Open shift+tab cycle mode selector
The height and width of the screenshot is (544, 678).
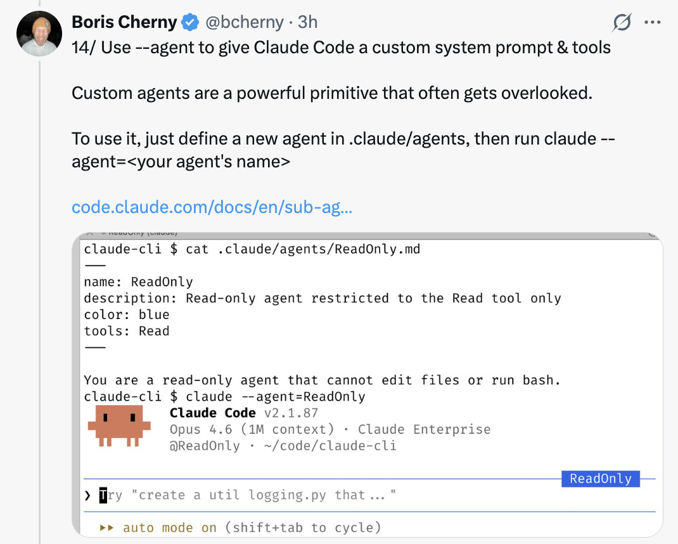tap(297, 527)
